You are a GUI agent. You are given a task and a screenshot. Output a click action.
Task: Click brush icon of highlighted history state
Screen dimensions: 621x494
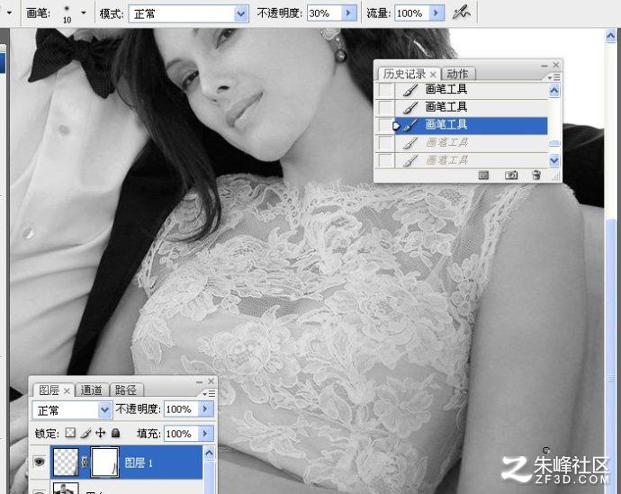click(x=410, y=125)
